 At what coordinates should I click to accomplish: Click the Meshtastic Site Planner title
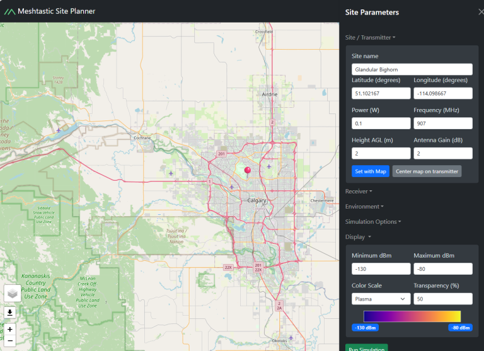point(57,11)
